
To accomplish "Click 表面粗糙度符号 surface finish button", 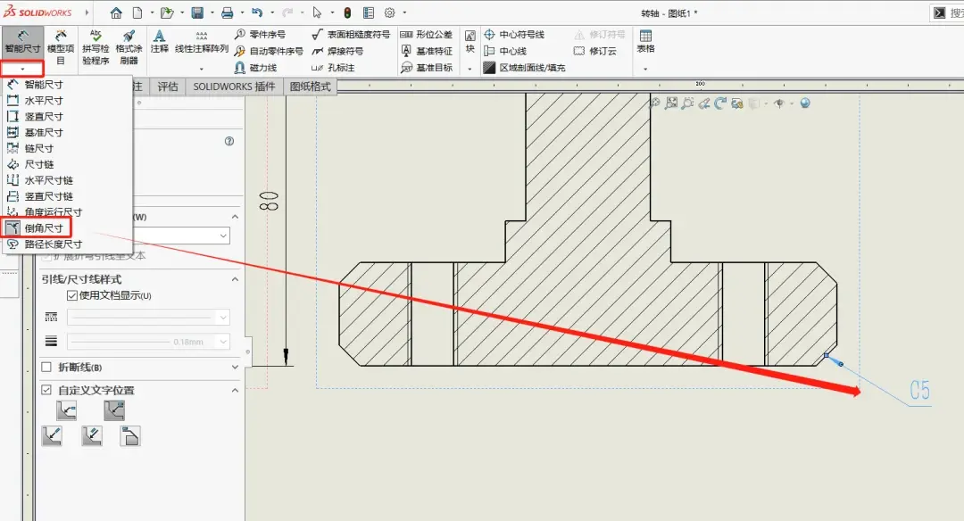I will pyautogui.click(x=351, y=35).
